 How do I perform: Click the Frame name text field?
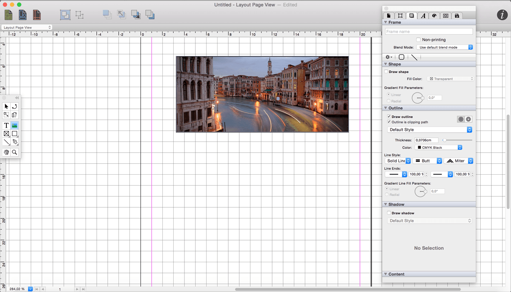click(x=428, y=31)
